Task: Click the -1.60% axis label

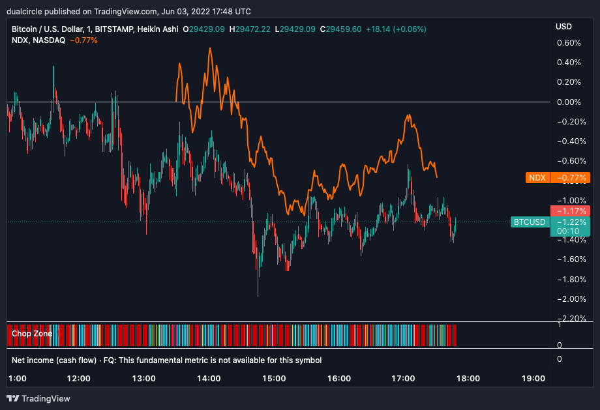Action: [x=571, y=259]
